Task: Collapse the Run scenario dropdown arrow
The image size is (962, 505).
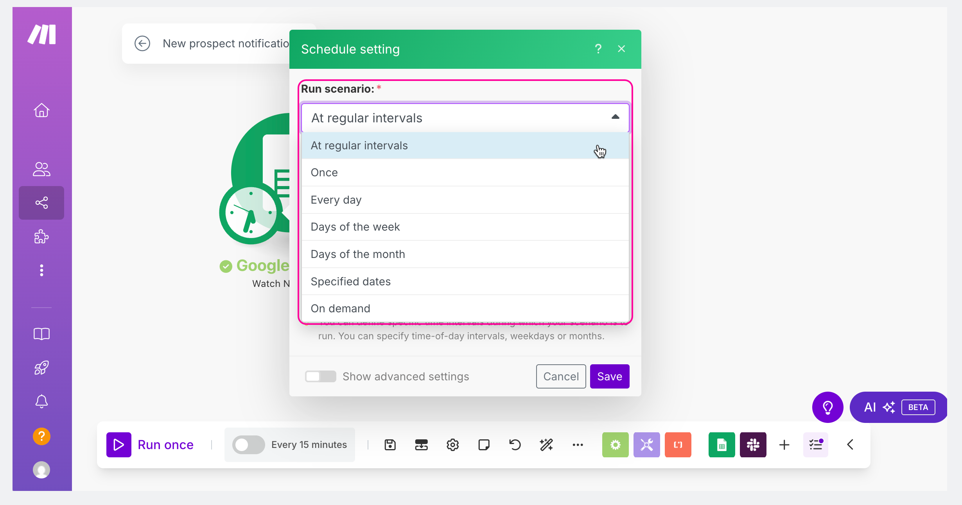Action: [x=615, y=117]
